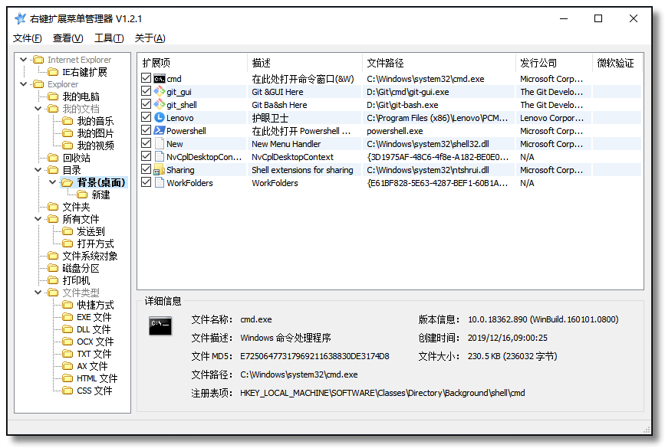Open the 工具(T) menu
Viewport: 665px width, 448px height.
coord(109,38)
